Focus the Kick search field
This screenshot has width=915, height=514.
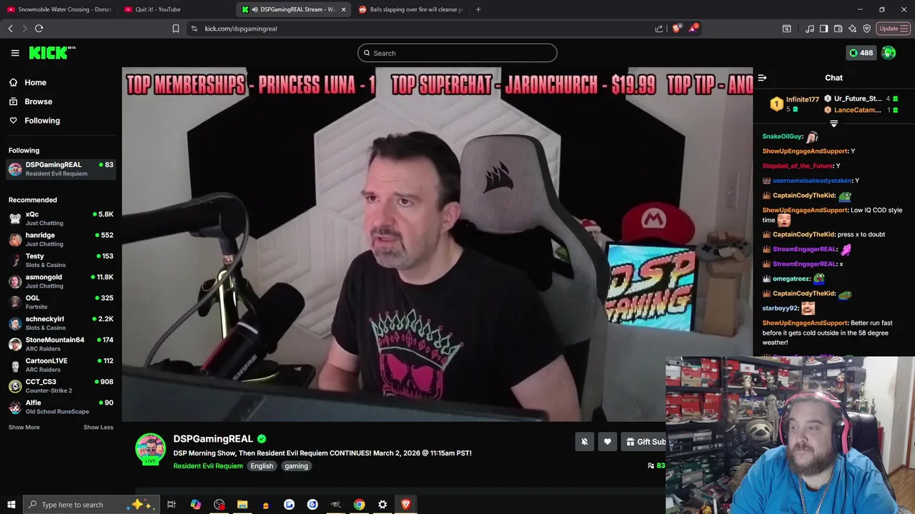pos(457,53)
